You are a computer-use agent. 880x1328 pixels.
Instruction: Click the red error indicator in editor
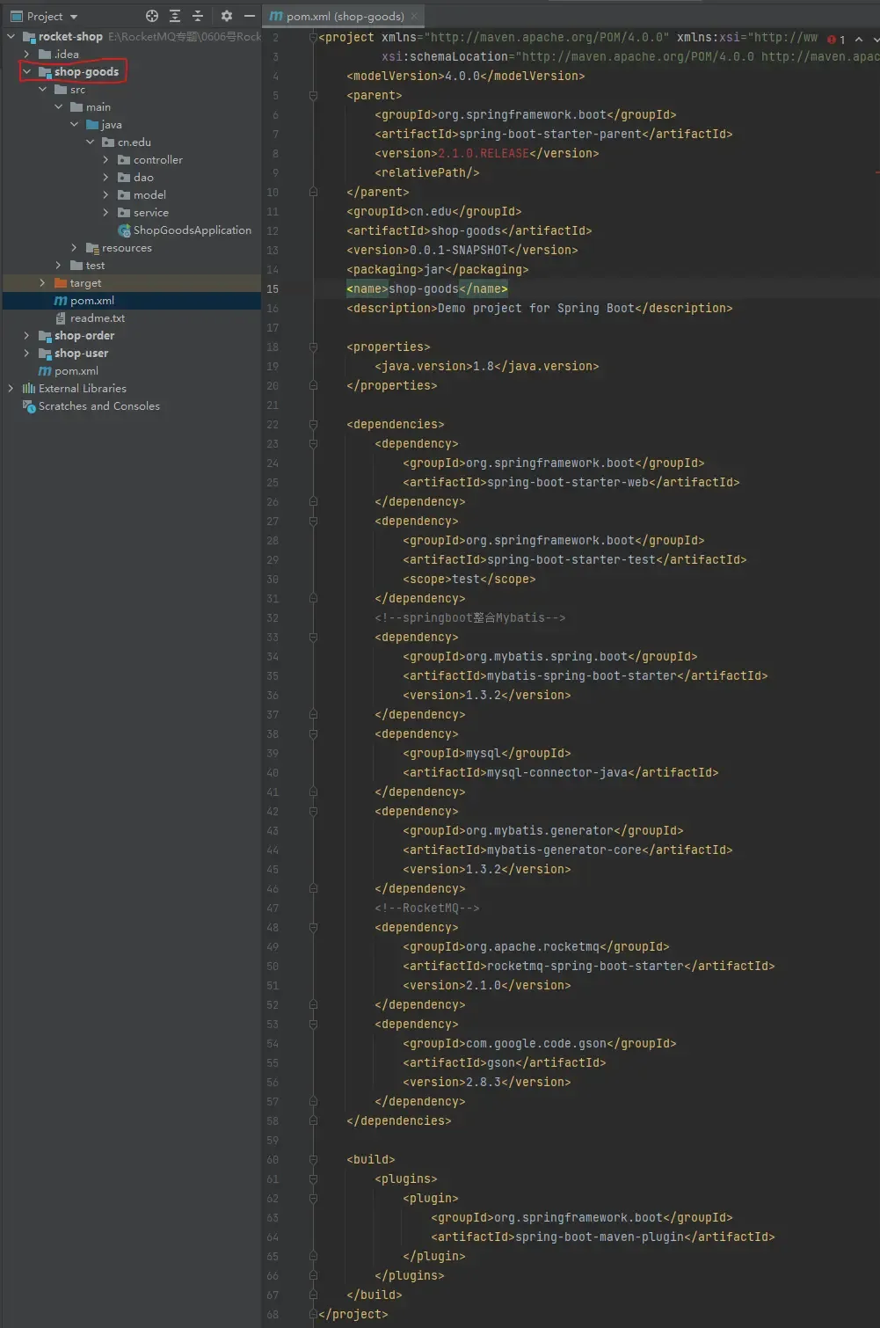(x=832, y=40)
